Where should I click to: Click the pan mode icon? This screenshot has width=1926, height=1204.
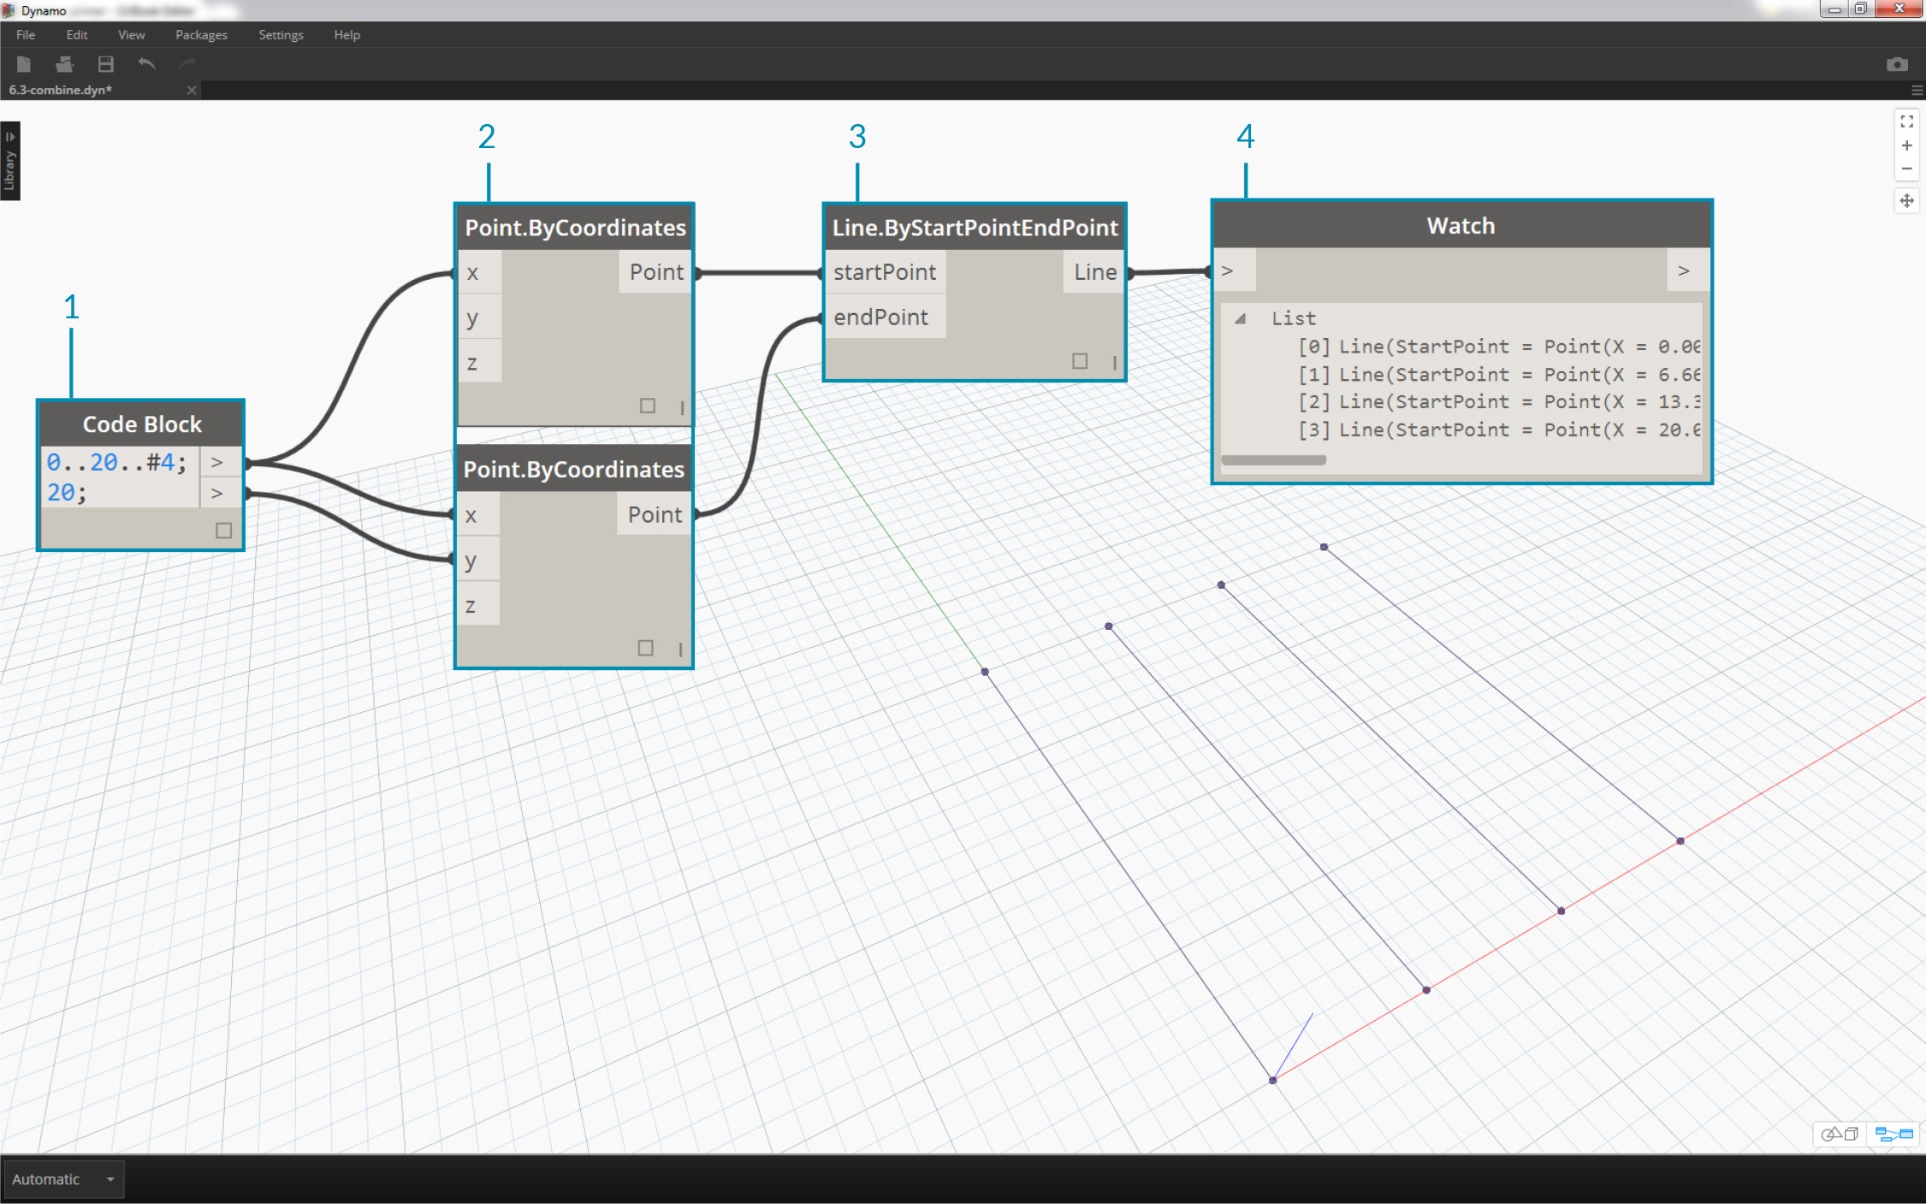tap(1906, 201)
